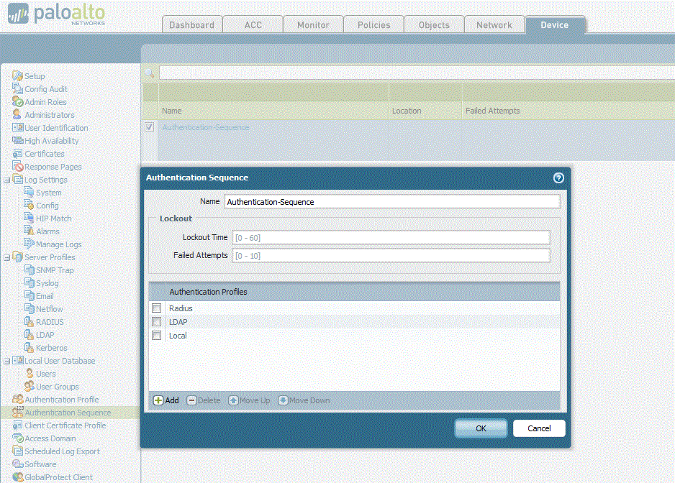675x483 pixels.
Task: Click Move Up in profiles toolbar
Action: click(x=249, y=400)
